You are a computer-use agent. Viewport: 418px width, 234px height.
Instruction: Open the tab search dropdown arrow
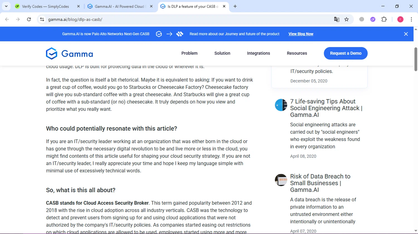pos(6,6)
